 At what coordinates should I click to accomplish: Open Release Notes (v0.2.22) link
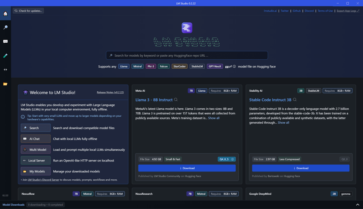point(110,93)
